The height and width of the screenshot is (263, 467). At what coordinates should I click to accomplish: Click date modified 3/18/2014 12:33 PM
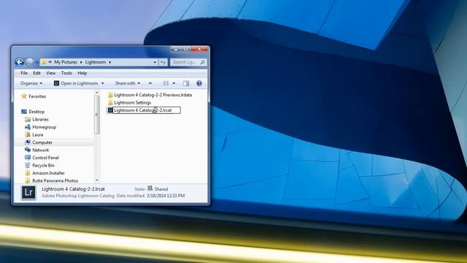(x=166, y=196)
